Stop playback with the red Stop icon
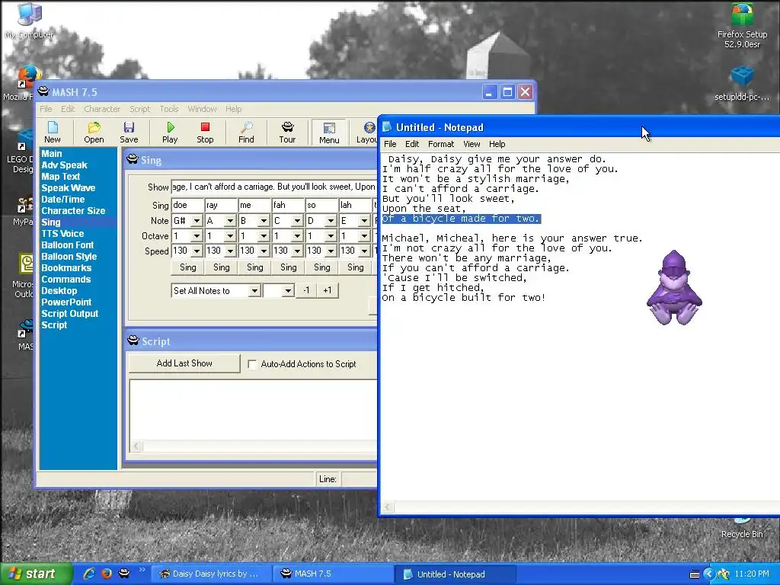 coord(205,133)
